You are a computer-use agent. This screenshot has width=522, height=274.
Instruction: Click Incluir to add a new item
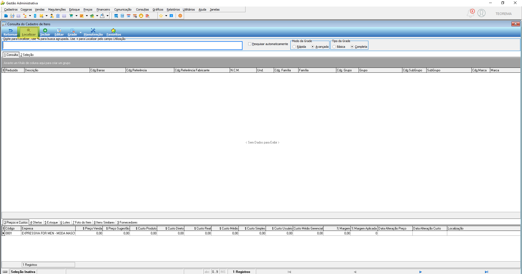45,32
